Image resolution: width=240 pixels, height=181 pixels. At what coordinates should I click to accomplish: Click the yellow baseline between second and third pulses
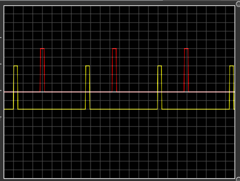coord(124,109)
